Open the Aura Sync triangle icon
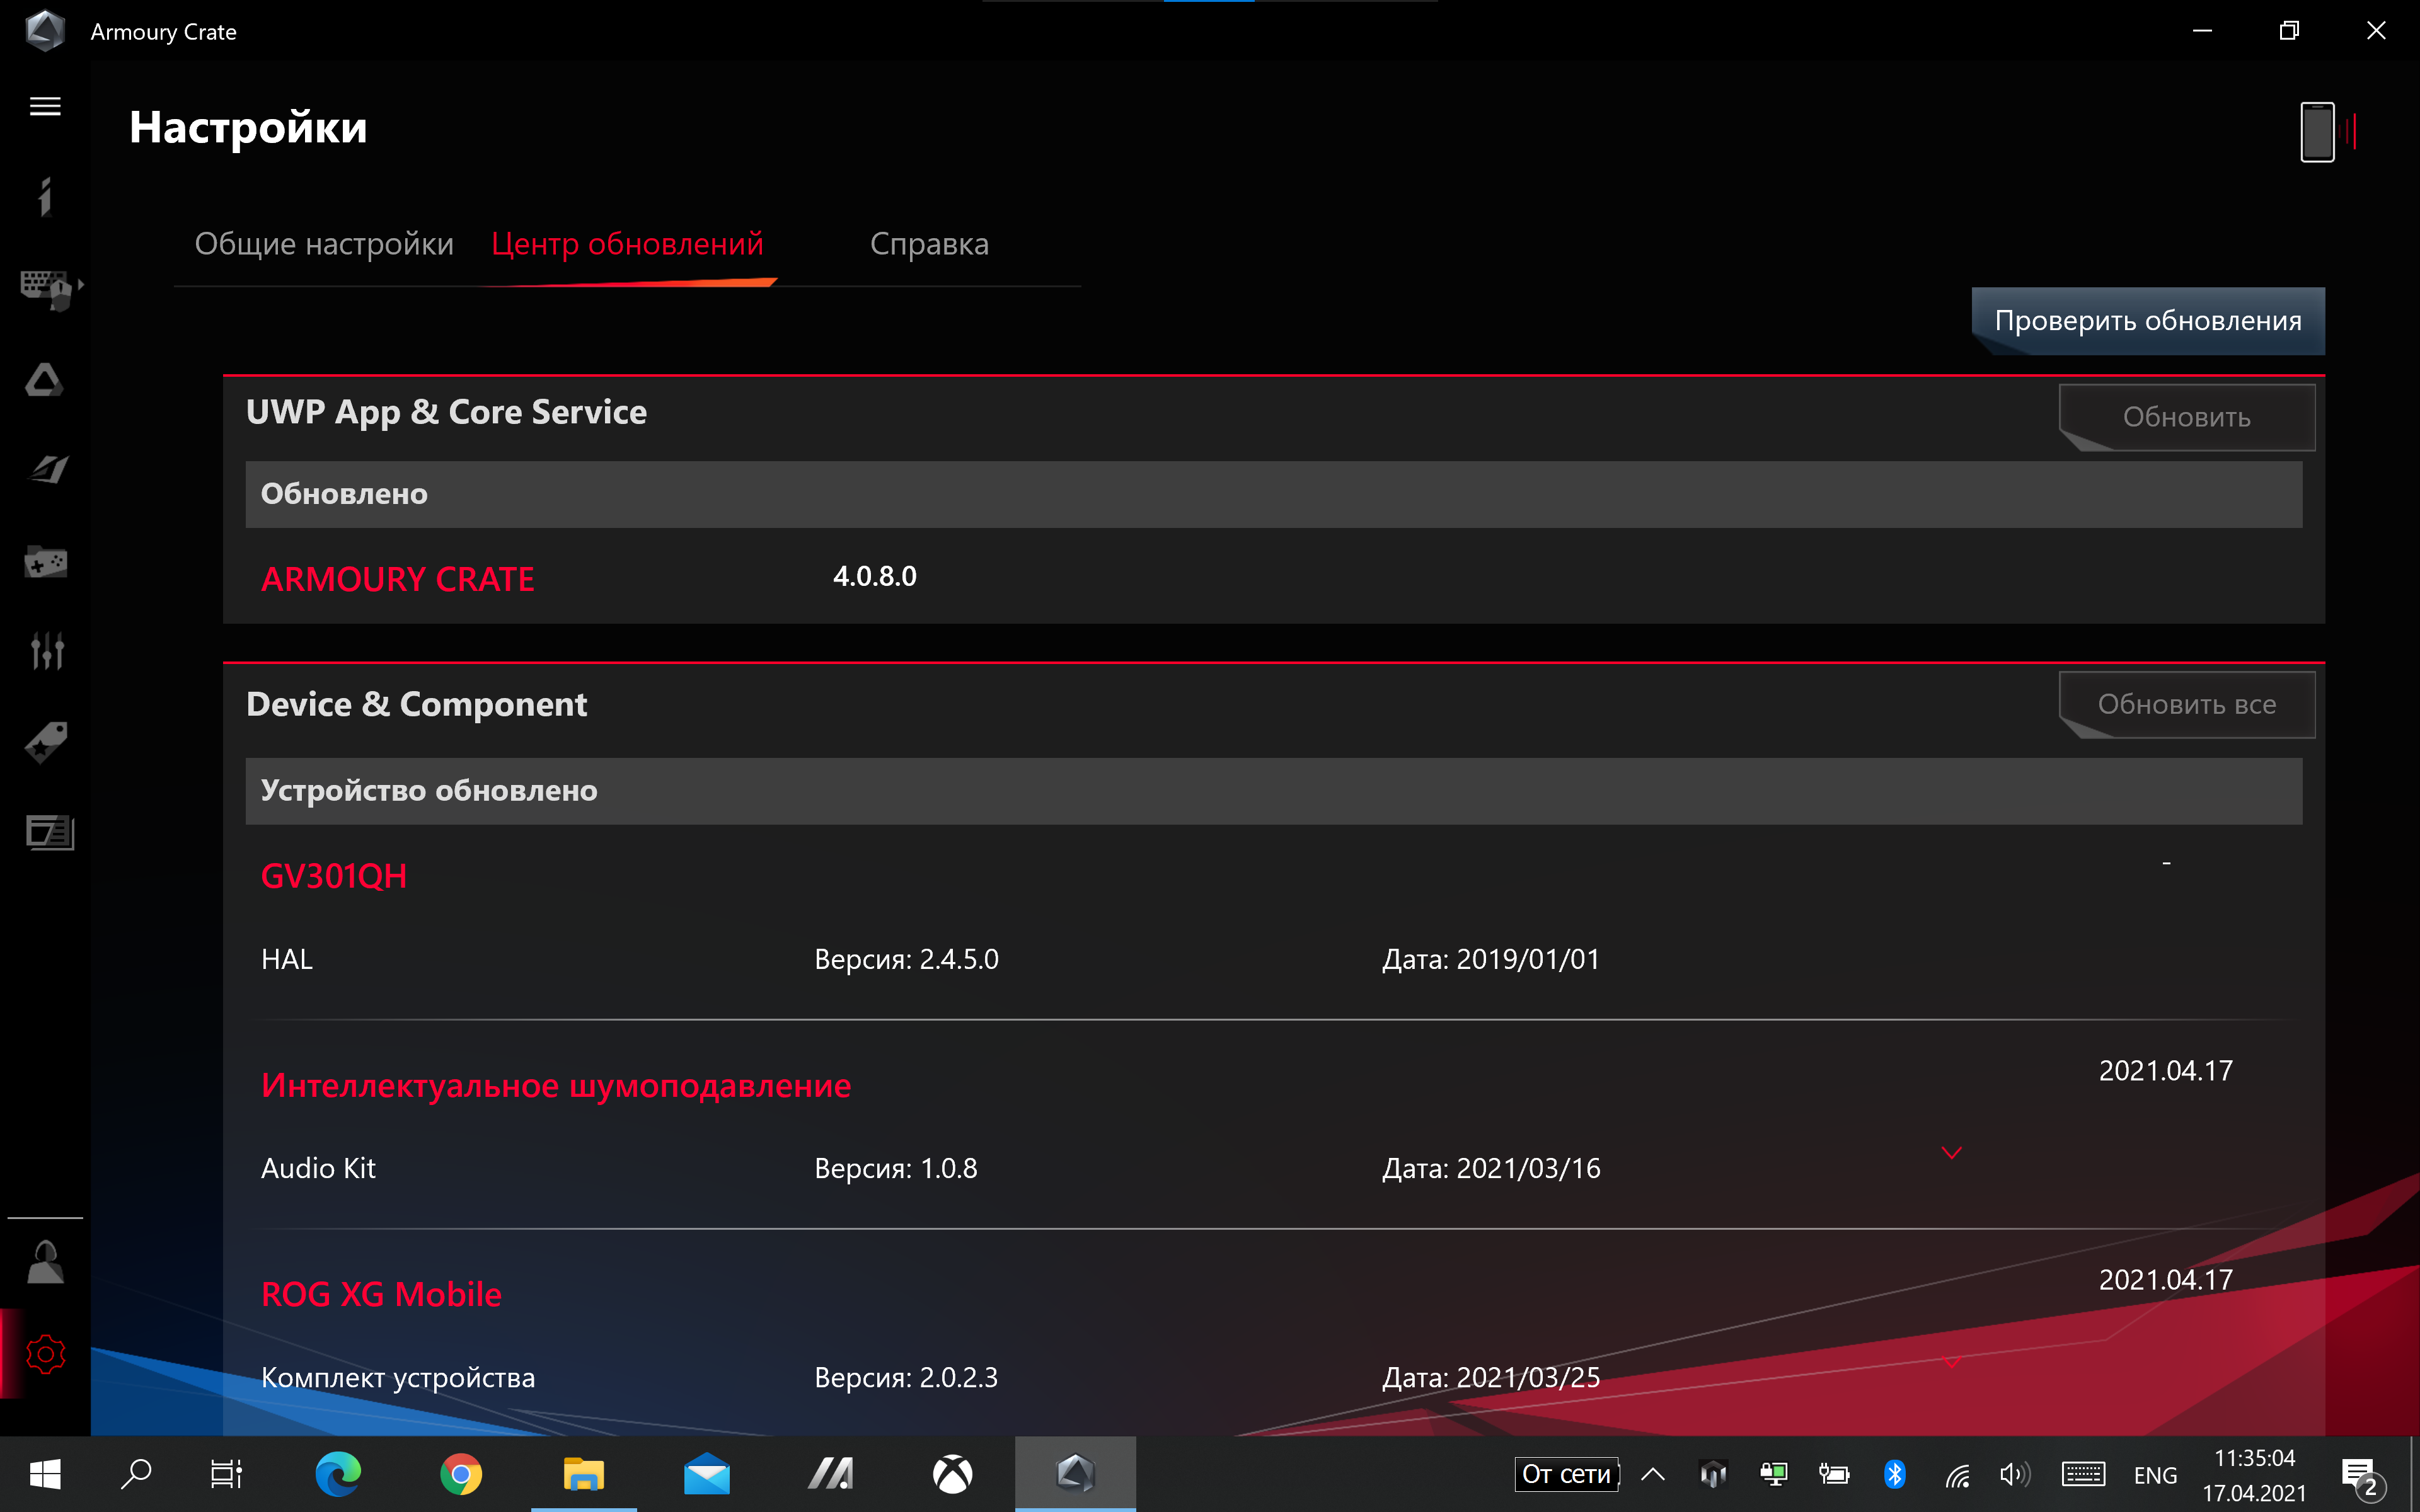Image resolution: width=2420 pixels, height=1512 pixels. click(45, 380)
